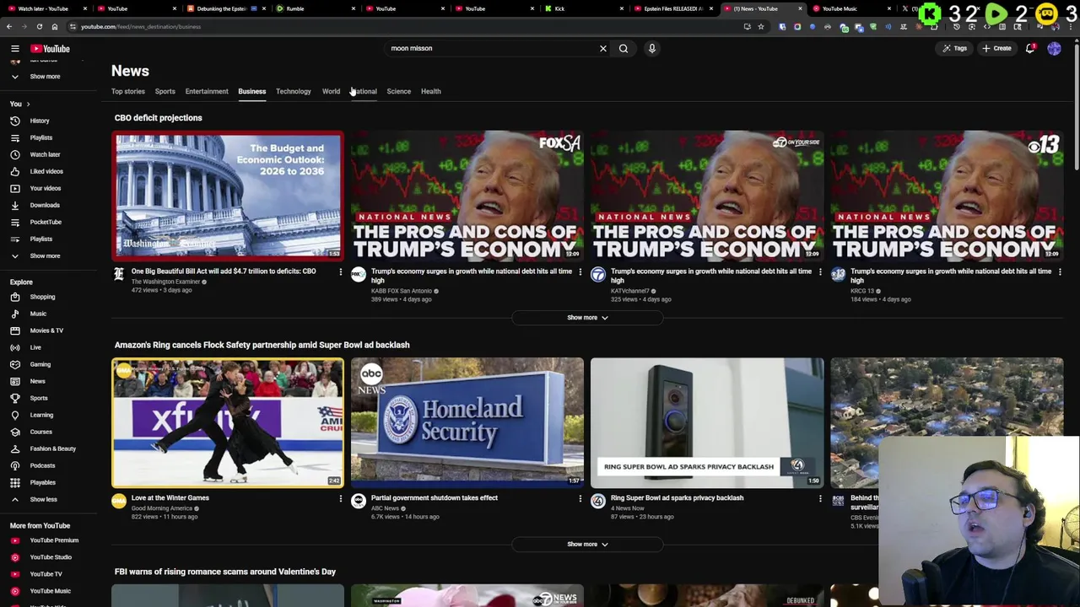Open YouTube Studio in the sidebar
Viewport: 1080px width, 607px height.
point(51,557)
